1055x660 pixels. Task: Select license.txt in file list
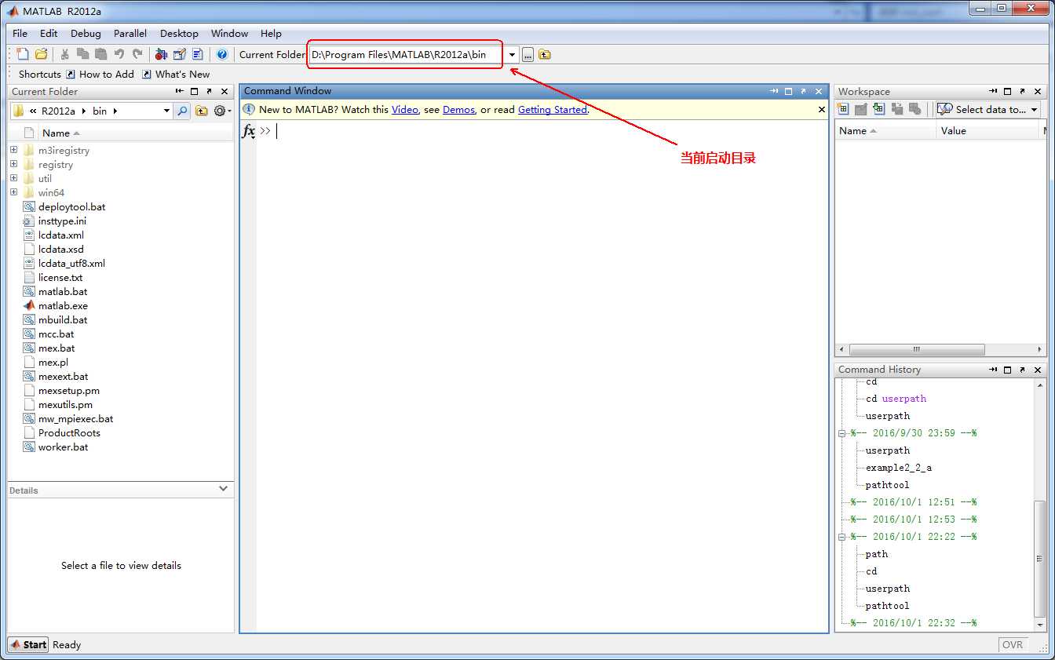pyautogui.click(x=60, y=278)
